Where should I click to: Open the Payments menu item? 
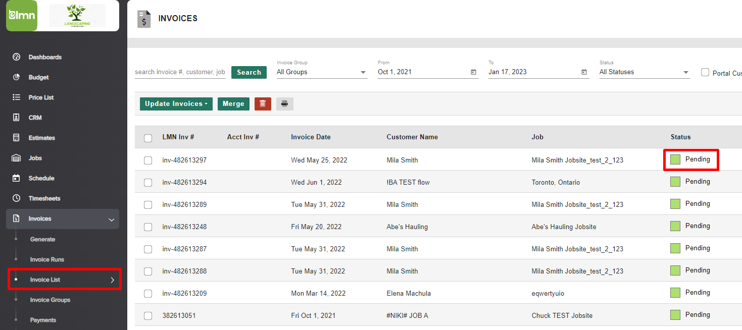click(43, 320)
